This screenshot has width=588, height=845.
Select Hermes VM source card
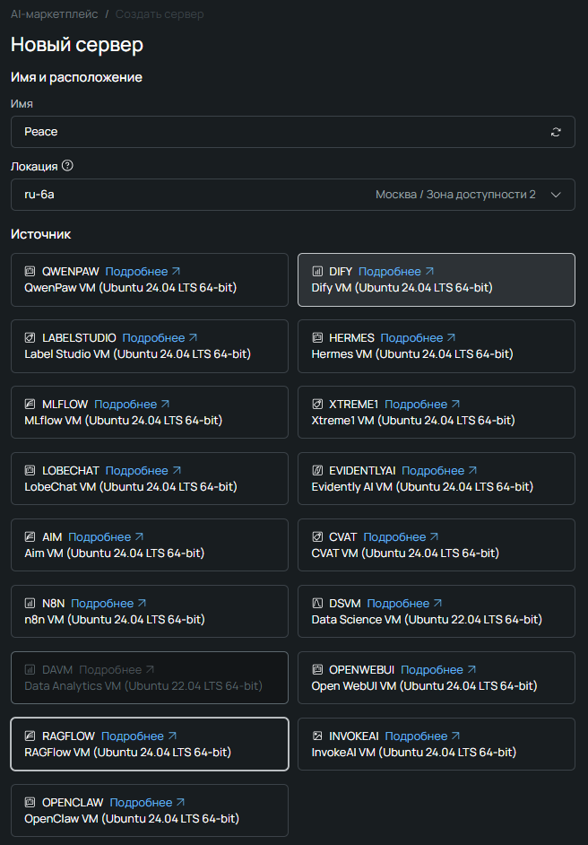pyautogui.click(x=437, y=346)
